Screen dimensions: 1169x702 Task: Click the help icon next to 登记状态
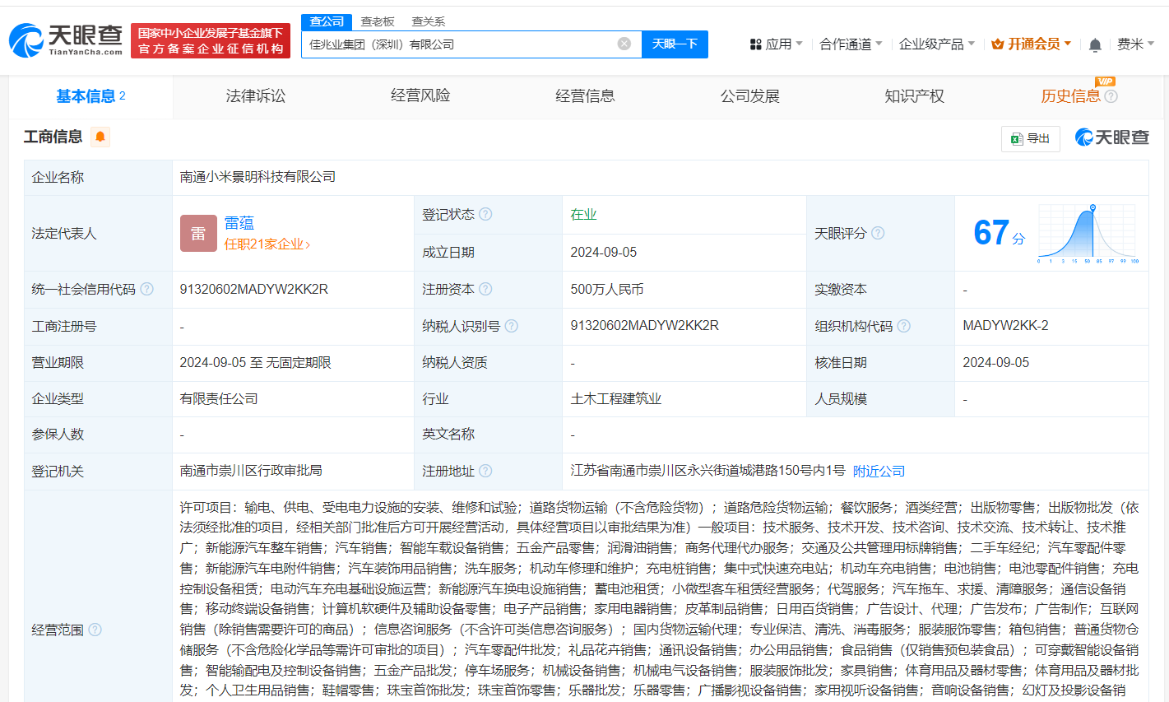[x=487, y=214]
